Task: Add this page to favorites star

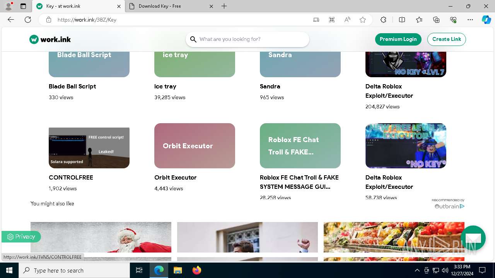Action: [x=363, y=20]
